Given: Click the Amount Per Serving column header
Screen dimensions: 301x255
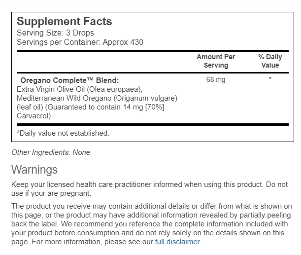Looking at the screenshot, I should click(216, 61).
